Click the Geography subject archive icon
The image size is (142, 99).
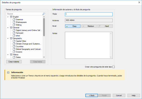pyautogui.click(x=11, y=39)
